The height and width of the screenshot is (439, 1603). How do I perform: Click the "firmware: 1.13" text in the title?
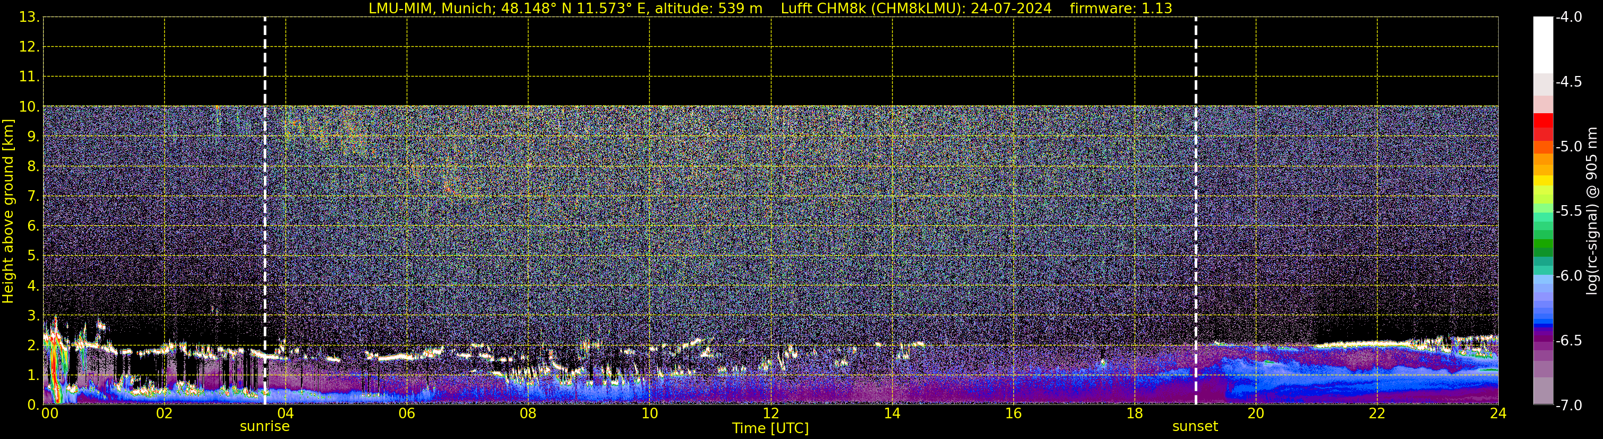[1121, 8]
